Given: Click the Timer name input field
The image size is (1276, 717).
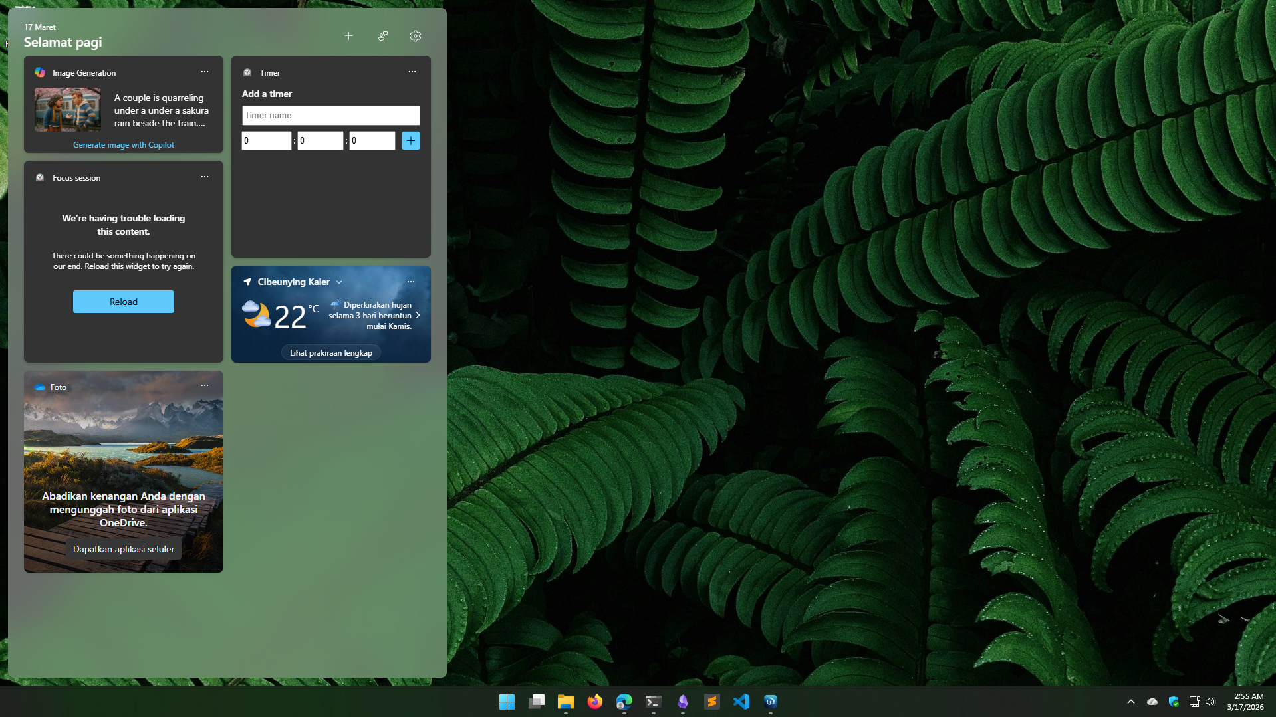Looking at the screenshot, I should (330, 115).
